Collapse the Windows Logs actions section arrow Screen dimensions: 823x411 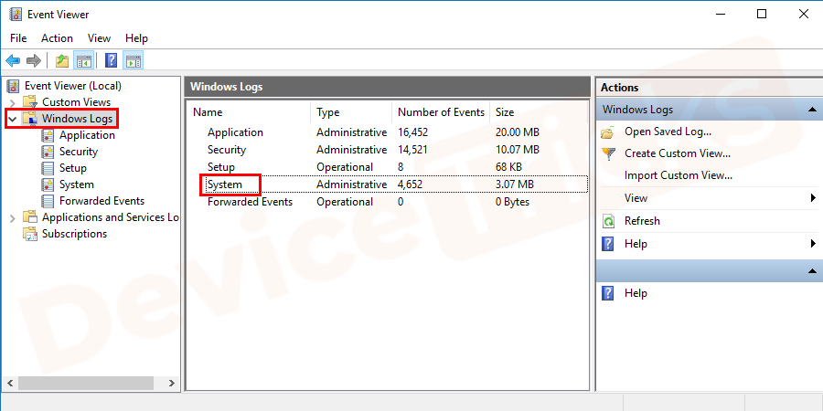(x=813, y=110)
